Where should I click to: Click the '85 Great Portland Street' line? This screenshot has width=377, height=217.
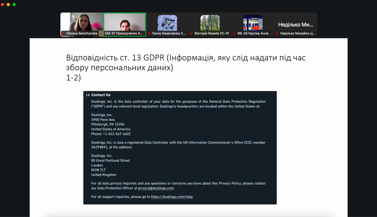pos(111,160)
